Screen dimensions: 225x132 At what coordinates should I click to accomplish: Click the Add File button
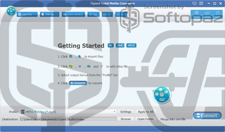pos(48,14)
